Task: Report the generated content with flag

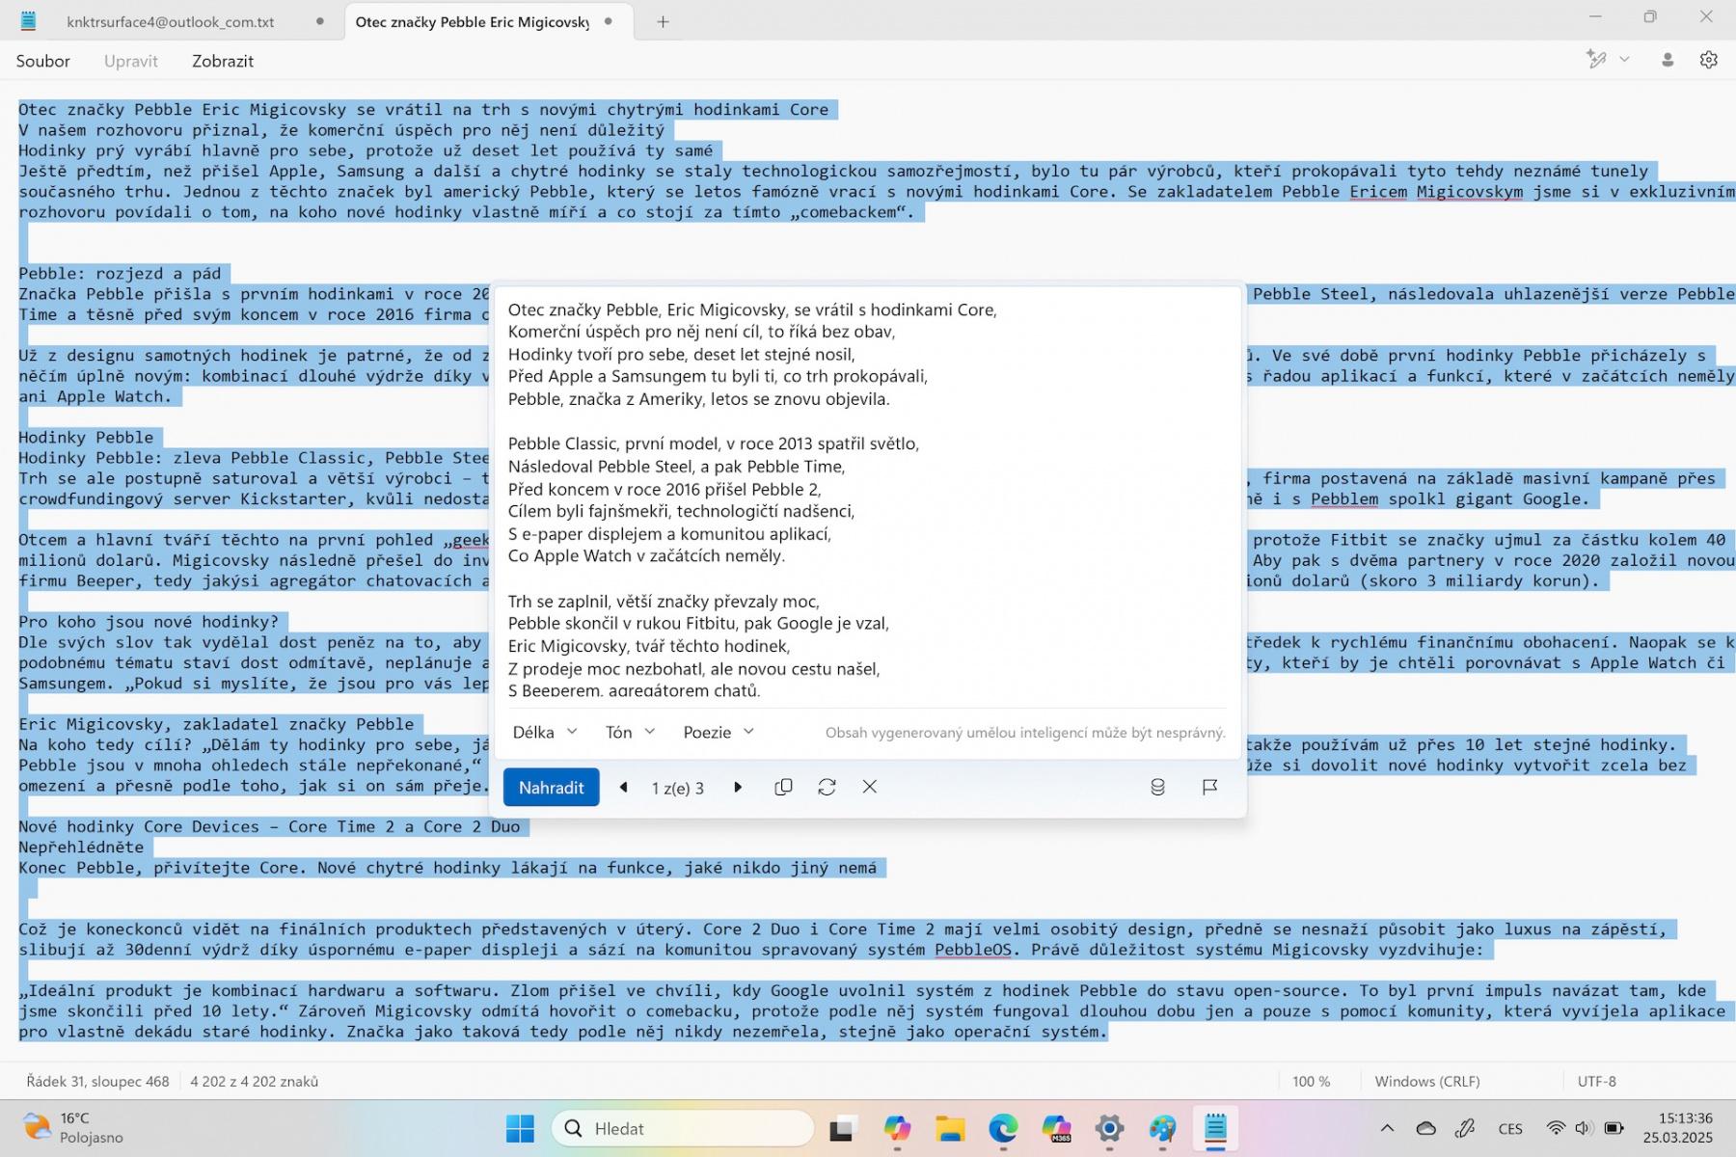Action: [1209, 787]
